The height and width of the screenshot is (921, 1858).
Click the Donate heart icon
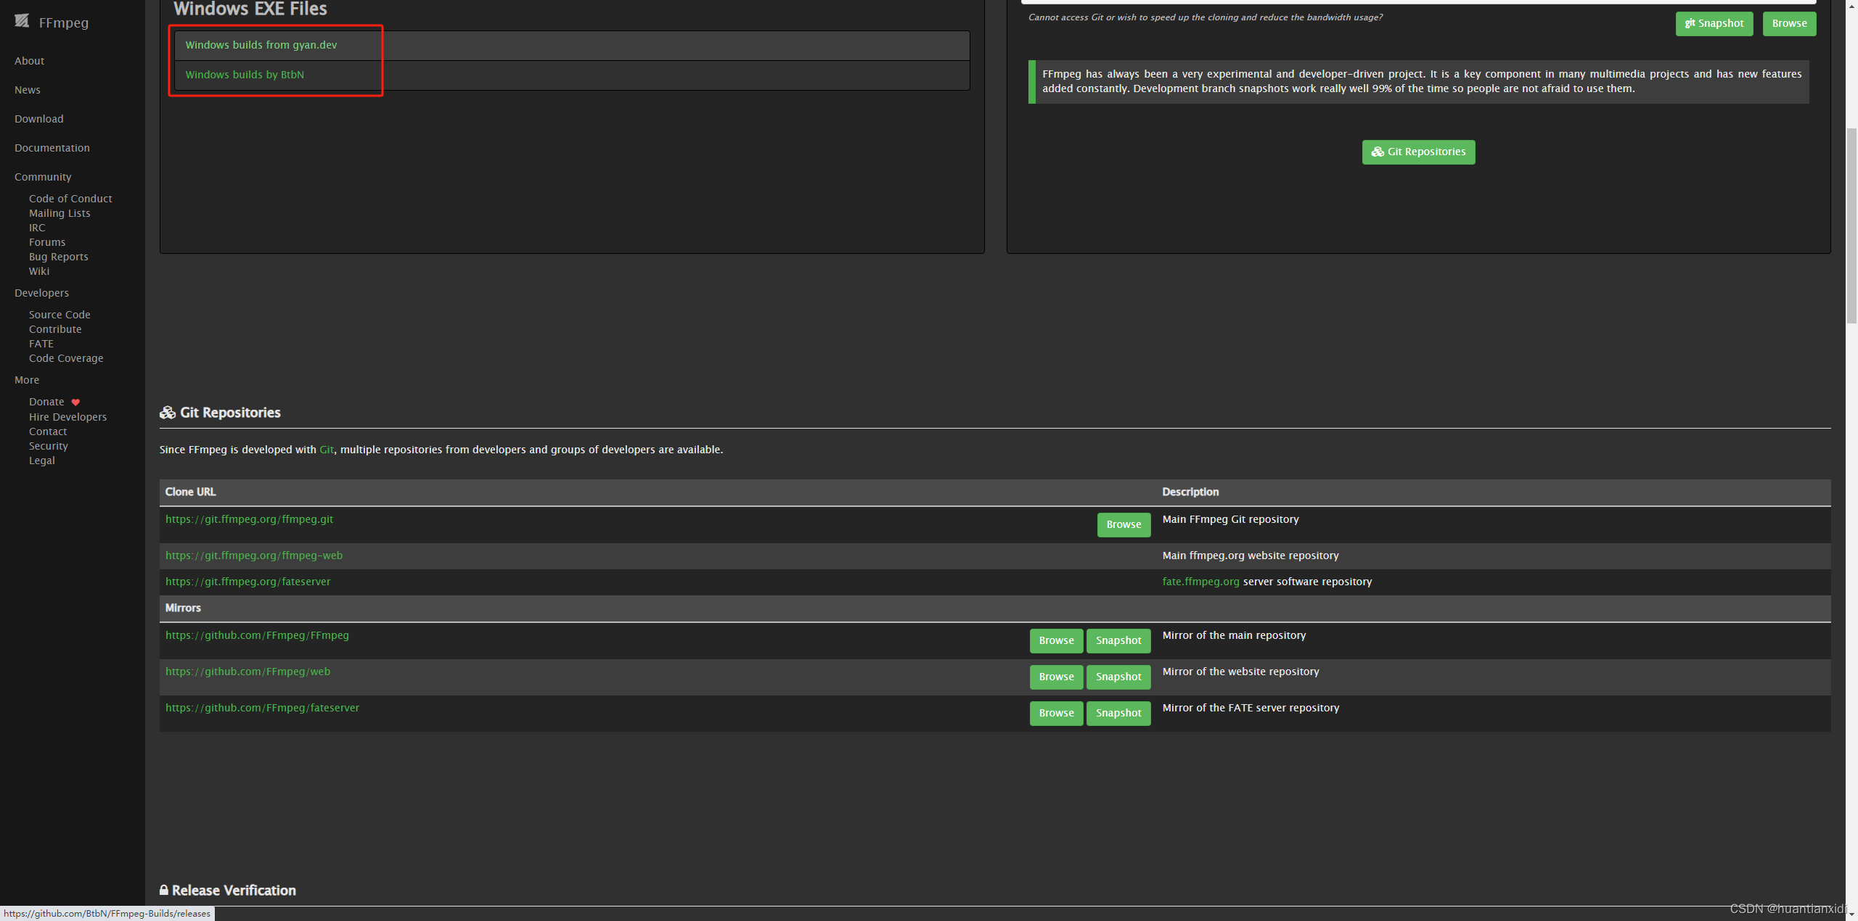pyautogui.click(x=75, y=402)
